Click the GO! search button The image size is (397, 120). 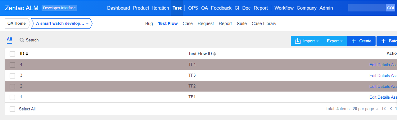(390, 8)
